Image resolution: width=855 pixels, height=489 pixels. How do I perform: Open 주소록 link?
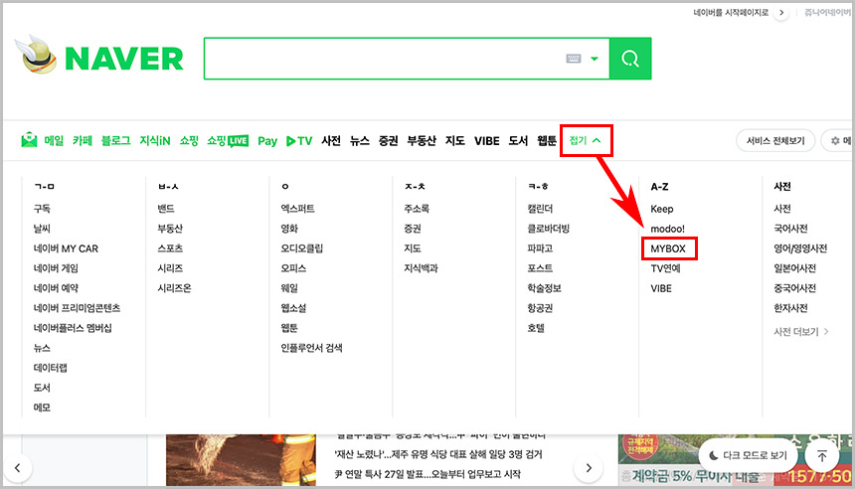[x=417, y=209]
